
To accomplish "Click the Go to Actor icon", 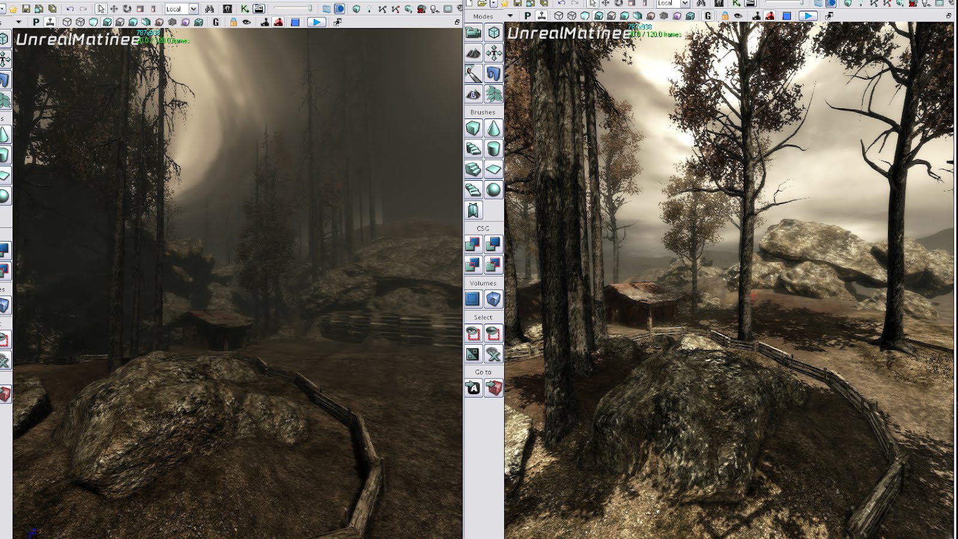I will 473,388.
